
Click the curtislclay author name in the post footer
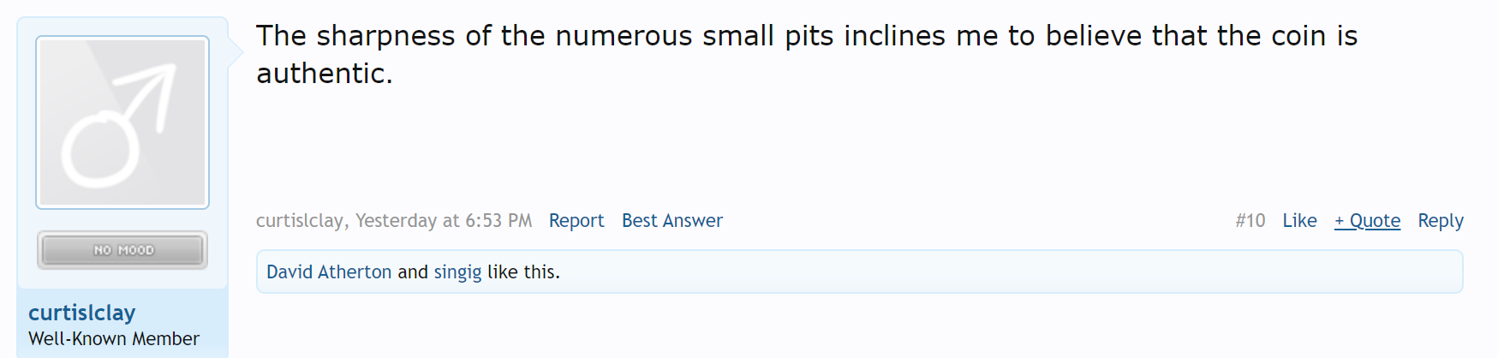click(x=300, y=221)
